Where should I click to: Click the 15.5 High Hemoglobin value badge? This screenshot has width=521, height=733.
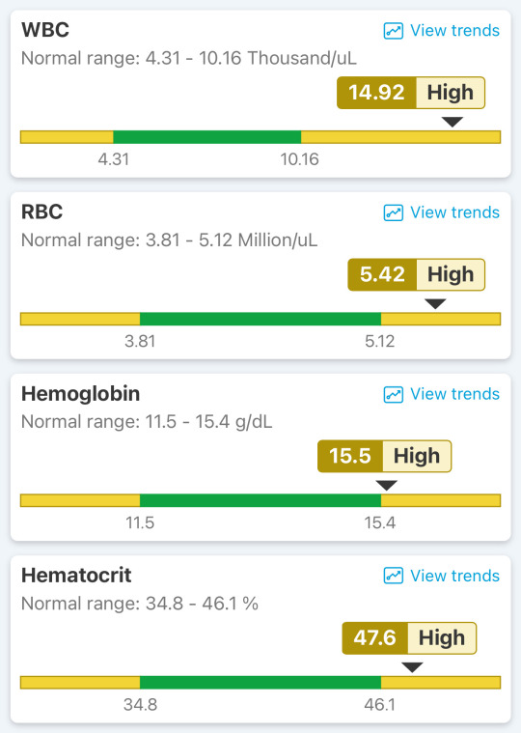[384, 456]
